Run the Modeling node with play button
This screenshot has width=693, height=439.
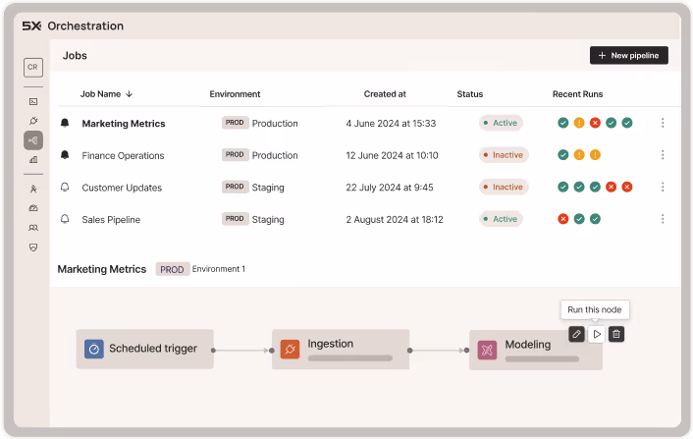[x=597, y=334]
